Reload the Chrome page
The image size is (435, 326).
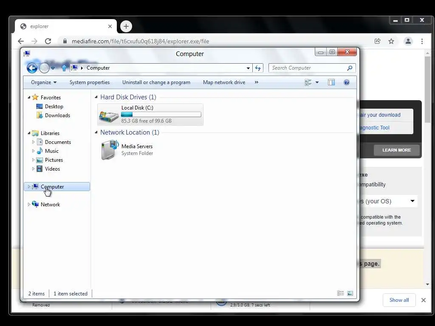coord(48,41)
